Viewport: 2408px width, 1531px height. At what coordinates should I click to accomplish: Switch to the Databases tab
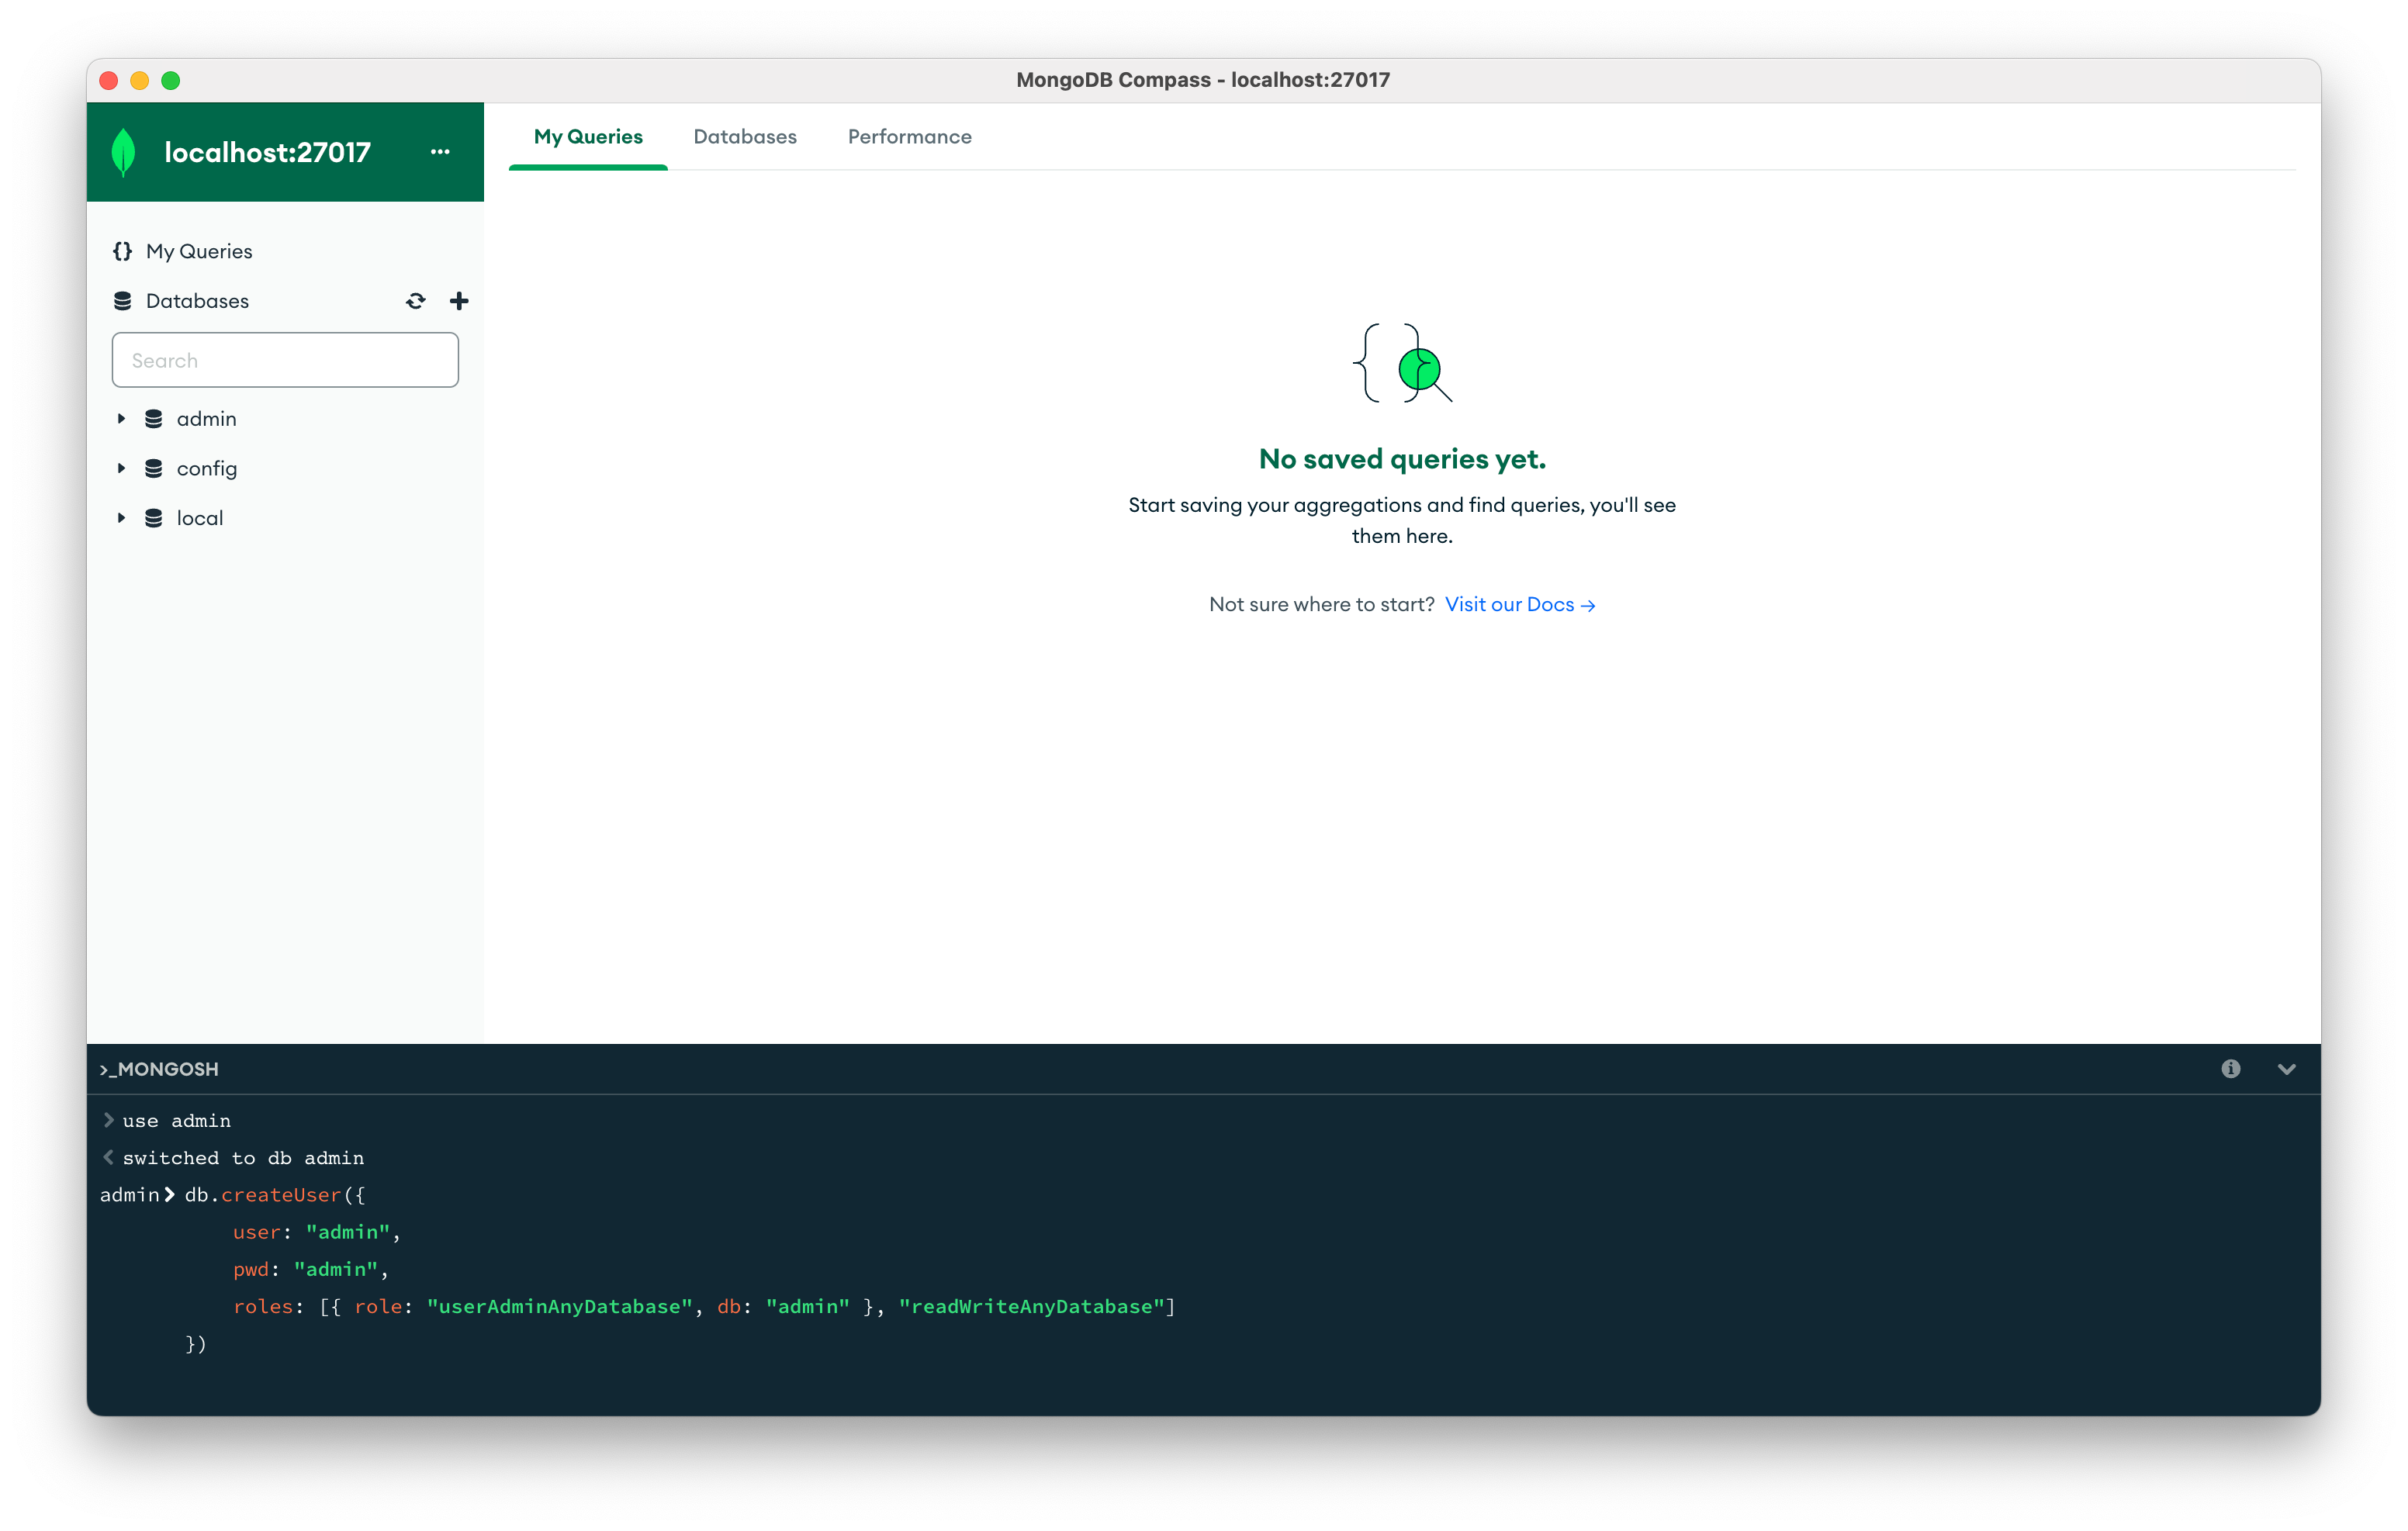(745, 137)
